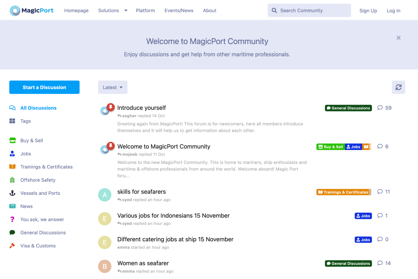
Task: Select the Jobs tag on Various jobs for Indonesians
Action: pos(363,216)
